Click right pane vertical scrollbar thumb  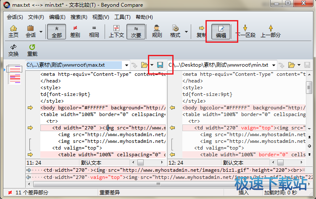[309, 88]
